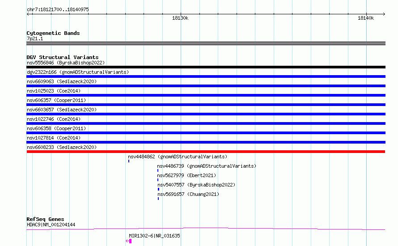Select nsv6603657 (Sedlazeck2020) label

tap(62, 110)
